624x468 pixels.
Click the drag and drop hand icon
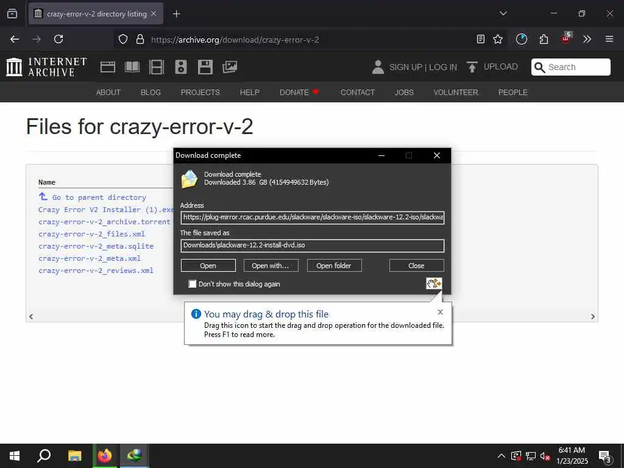pyautogui.click(x=434, y=283)
